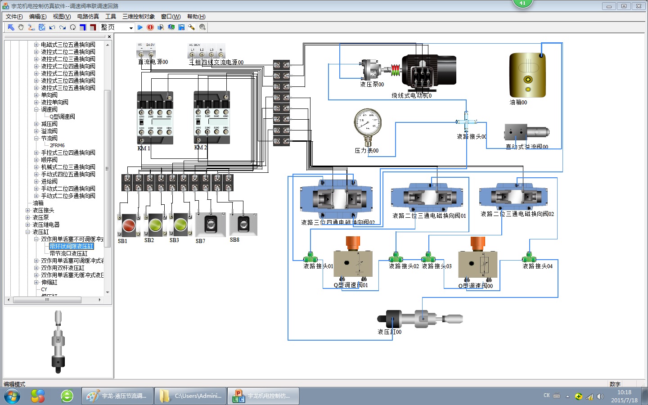Open the 宇龙-液压节流调 taskbar window
Image resolution: width=648 pixels, height=405 pixels.
pos(118,396)
